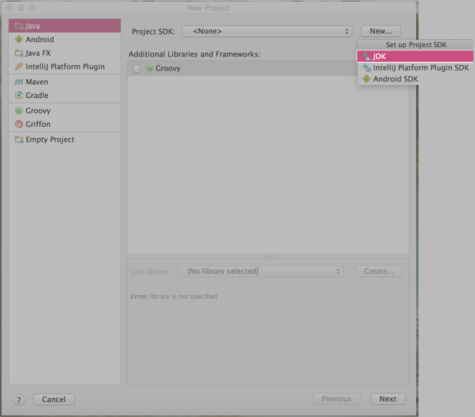Choose Android SDK menu entry
475x417 pixels.
pos(415,79)
